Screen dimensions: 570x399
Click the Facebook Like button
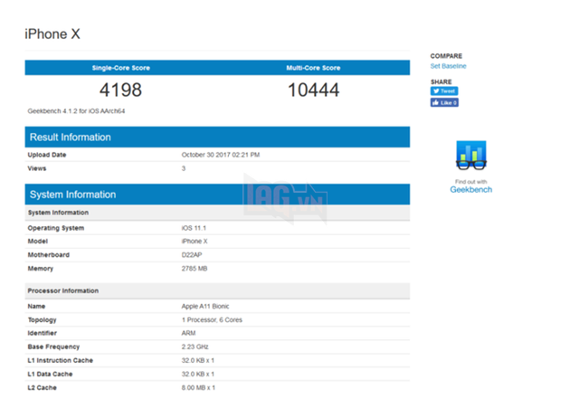(444, 102)
